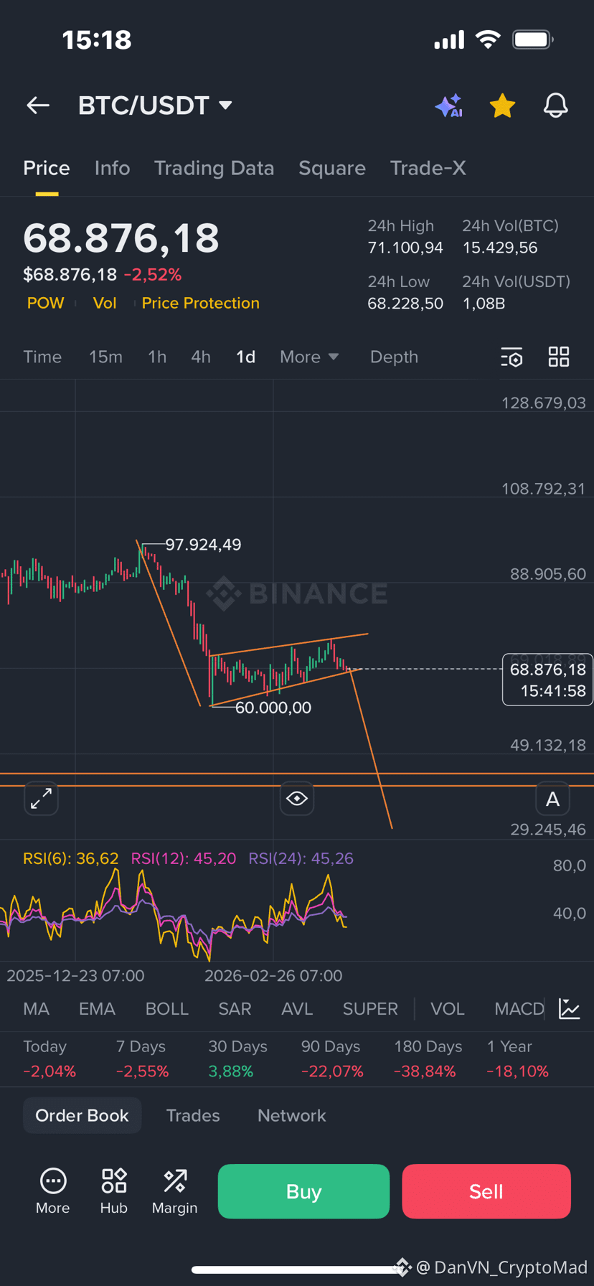The width and height of the screenshot is (594, 1286).
Task: Expand chart to fullscreen
Action: coord(41,798)
